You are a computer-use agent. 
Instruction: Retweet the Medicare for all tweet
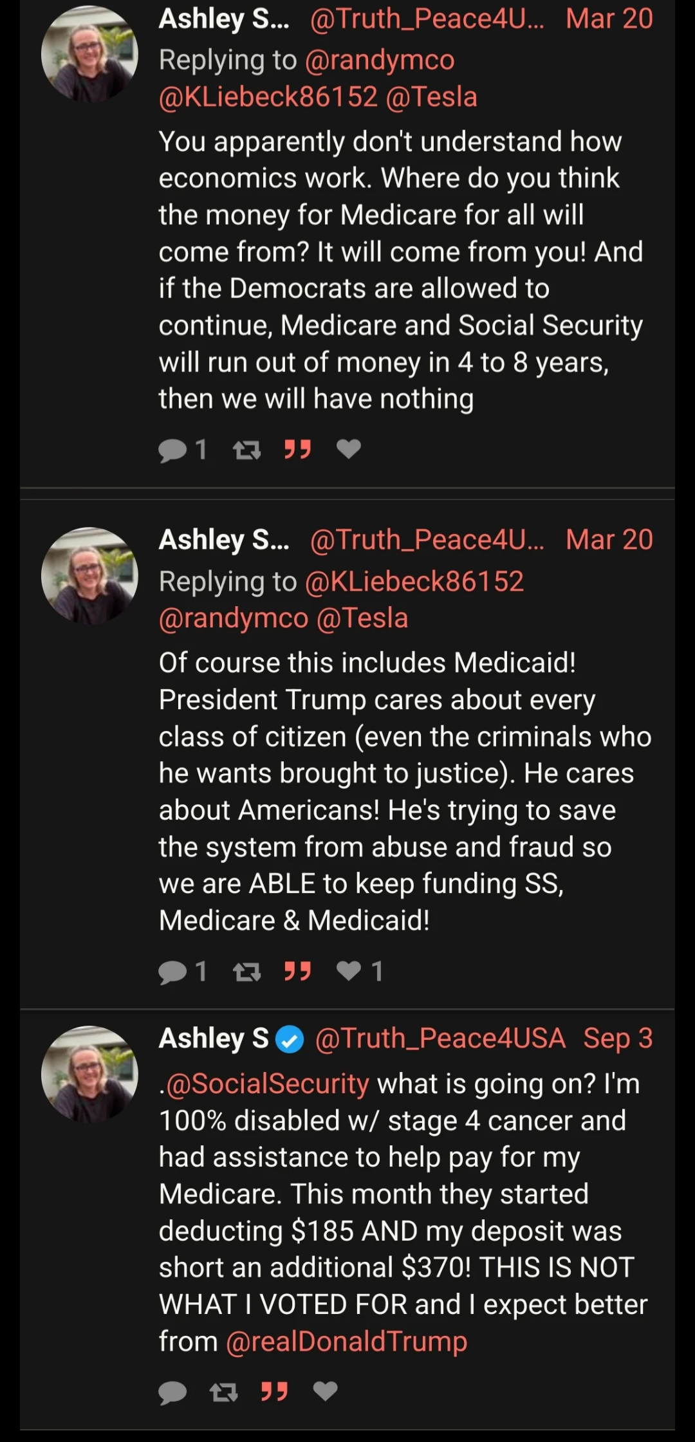point(246,450)
